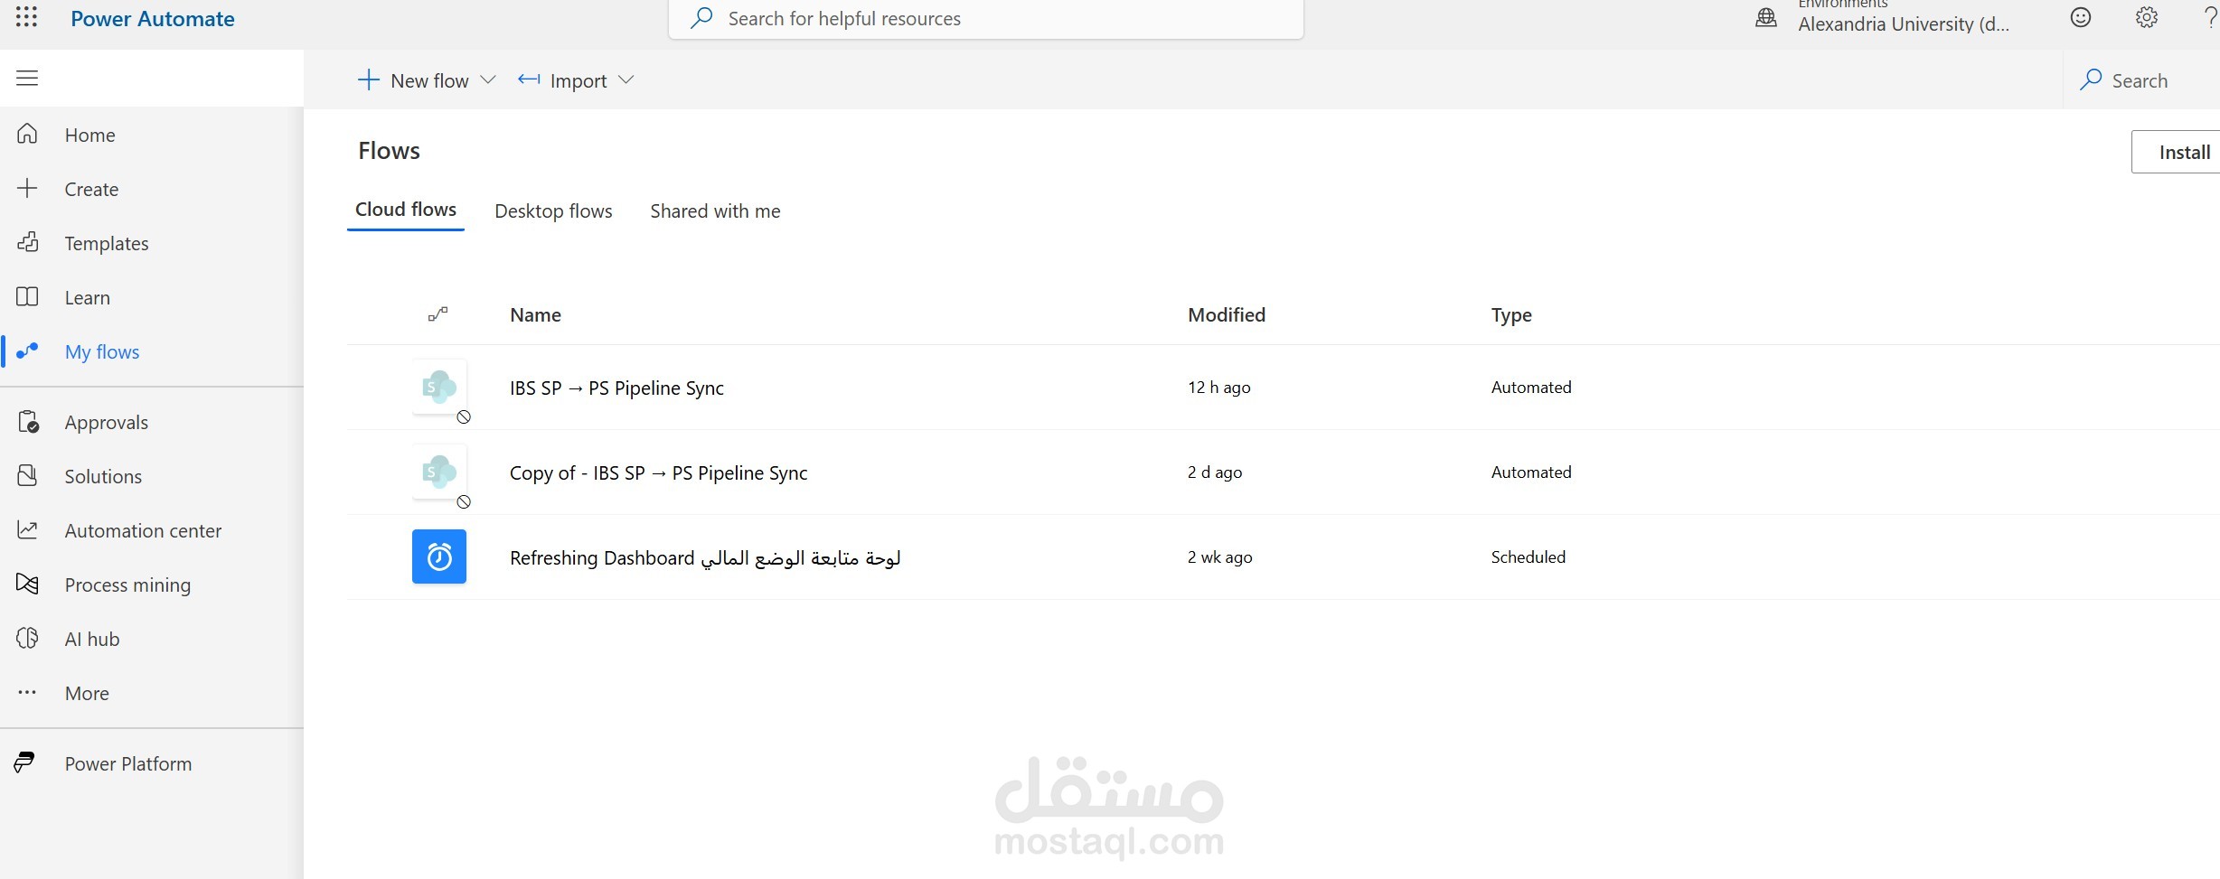Click the flow type column header icon
The width and height of the screenshot is (2220, 879).
click(438, 314)
